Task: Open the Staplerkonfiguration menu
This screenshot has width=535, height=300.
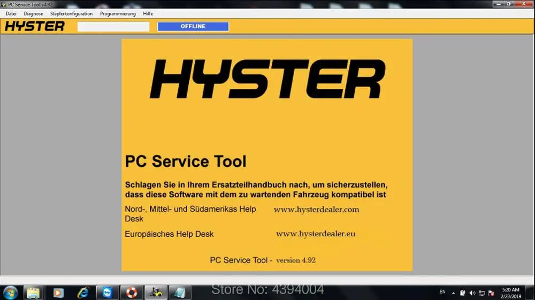Action: 71,14
